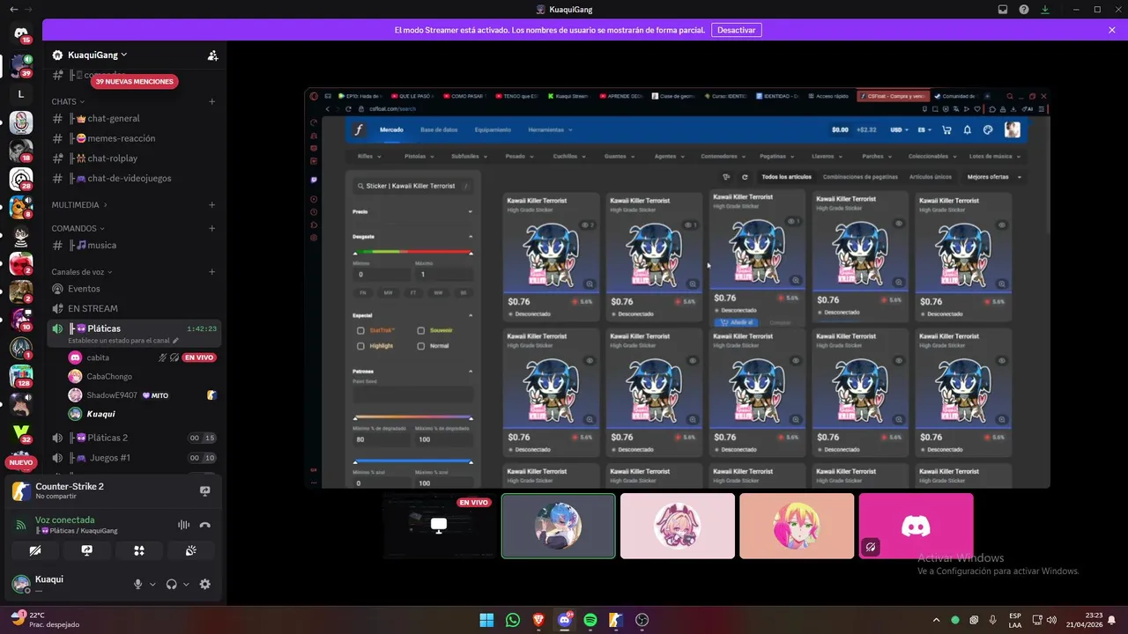Open Discord help icon in title bar
Viewport: 1128px width, 634px height.
point(1024,10)
